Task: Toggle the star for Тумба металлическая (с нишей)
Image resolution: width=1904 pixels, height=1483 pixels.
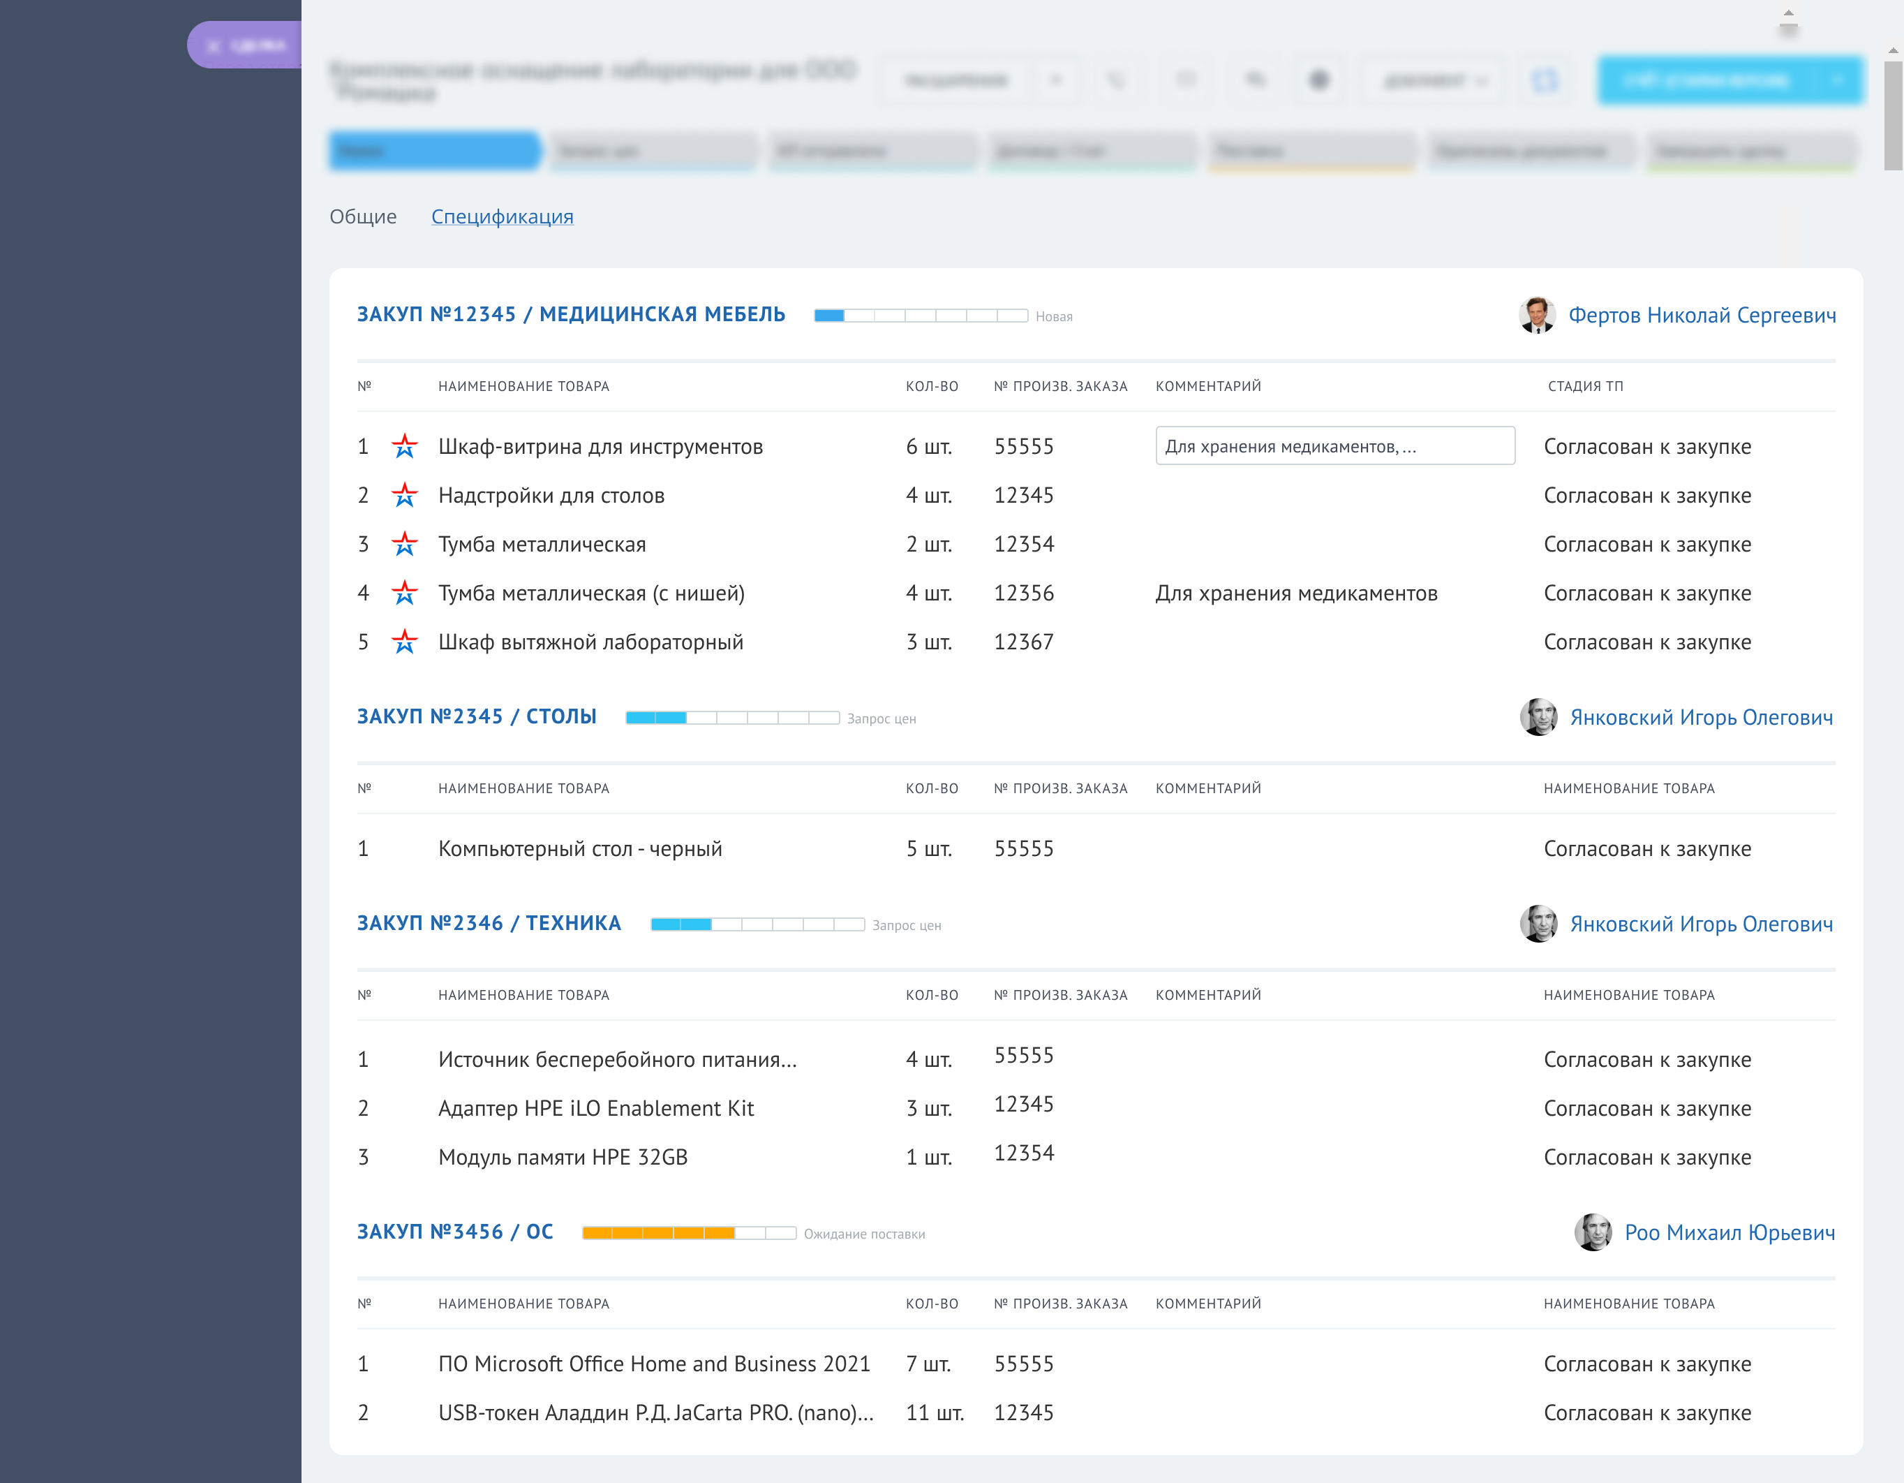Action: tap(405, 593)
